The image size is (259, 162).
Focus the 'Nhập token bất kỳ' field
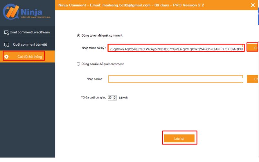[176, 49]
